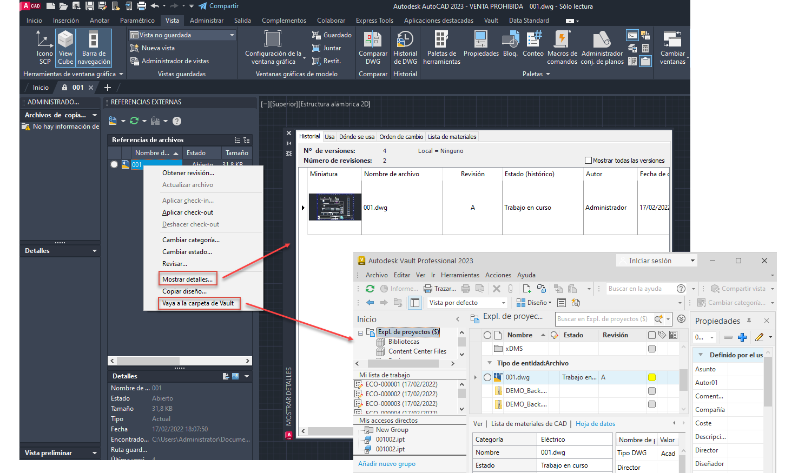785x473 pixels.
Task: Toggle the View Cube ribbon button
Action: (65, 48)
